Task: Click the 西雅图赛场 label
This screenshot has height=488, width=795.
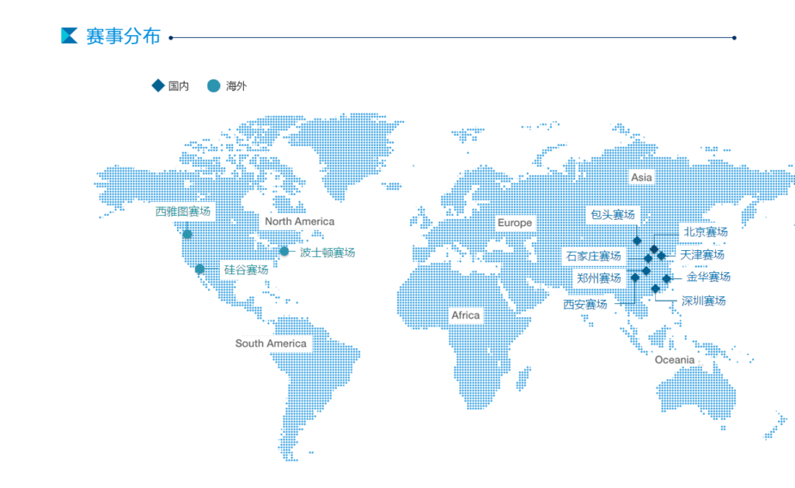Action: point(182,211)
